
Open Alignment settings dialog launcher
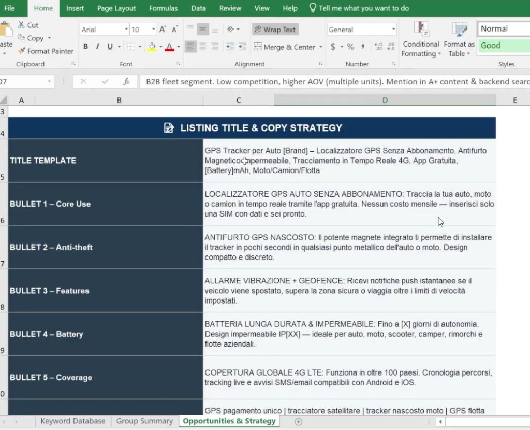(x=321, y=64)
